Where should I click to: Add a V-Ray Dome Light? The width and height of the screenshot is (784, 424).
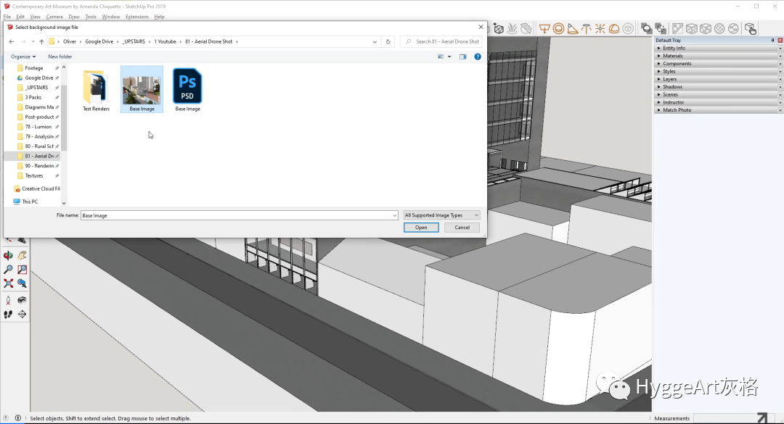(x=614, y=29)
